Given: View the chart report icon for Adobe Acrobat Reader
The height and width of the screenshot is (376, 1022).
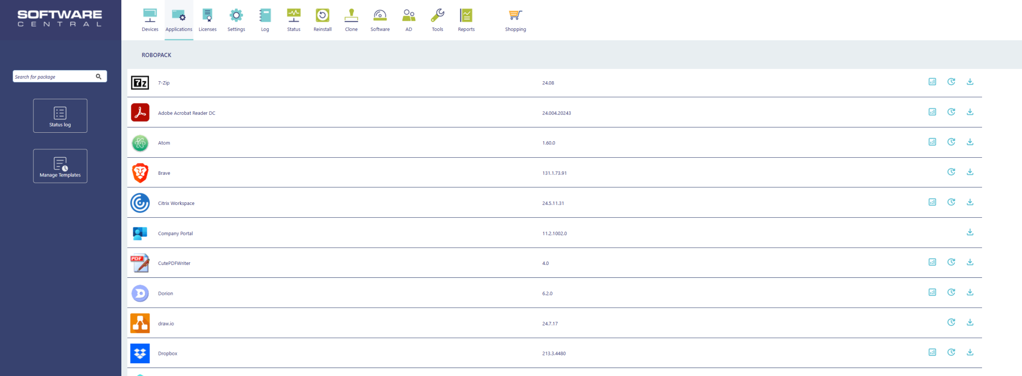Looking at the screenshot, I should pos(932,112).
